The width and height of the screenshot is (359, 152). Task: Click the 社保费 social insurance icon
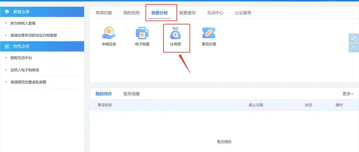[175, 33]
